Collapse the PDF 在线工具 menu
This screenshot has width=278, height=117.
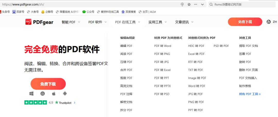click(128, 22)
